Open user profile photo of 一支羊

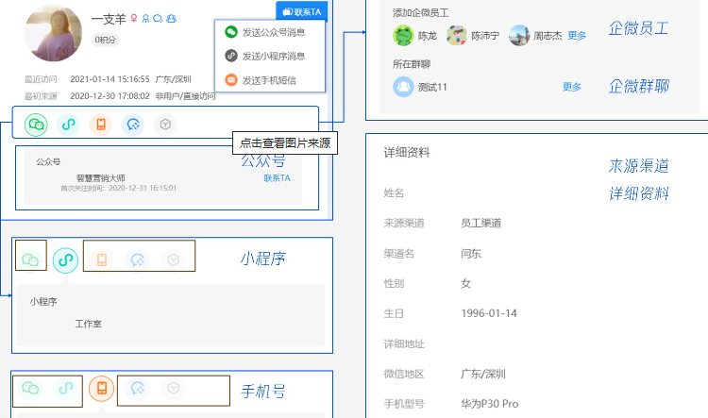tap(53, 33)
